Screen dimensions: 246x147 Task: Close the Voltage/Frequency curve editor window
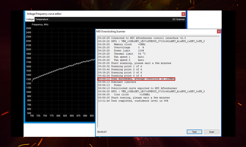[183, 14]
